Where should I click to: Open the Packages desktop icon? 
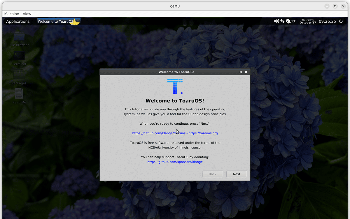(19, 77)
